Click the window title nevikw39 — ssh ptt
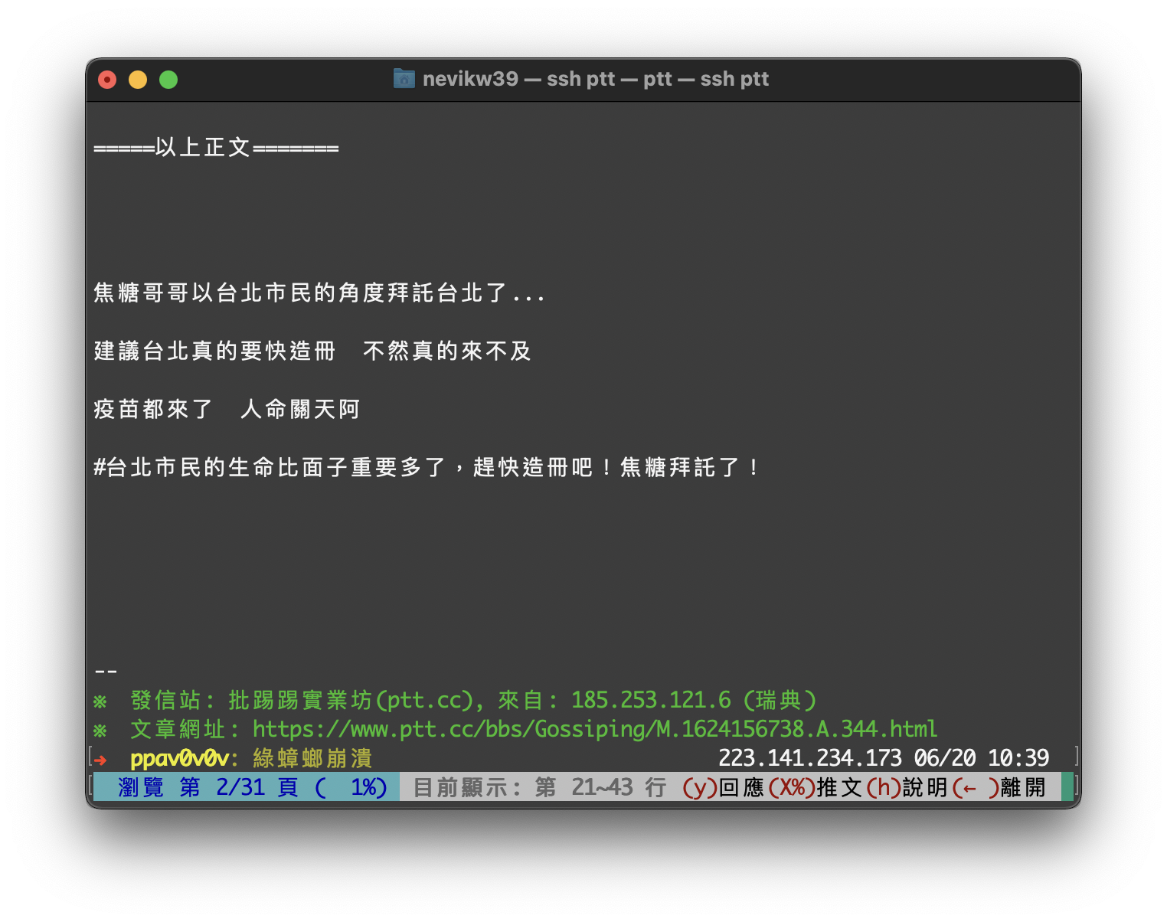The width and height of the screenshot is (1167, 922). [x=596, y=79]
